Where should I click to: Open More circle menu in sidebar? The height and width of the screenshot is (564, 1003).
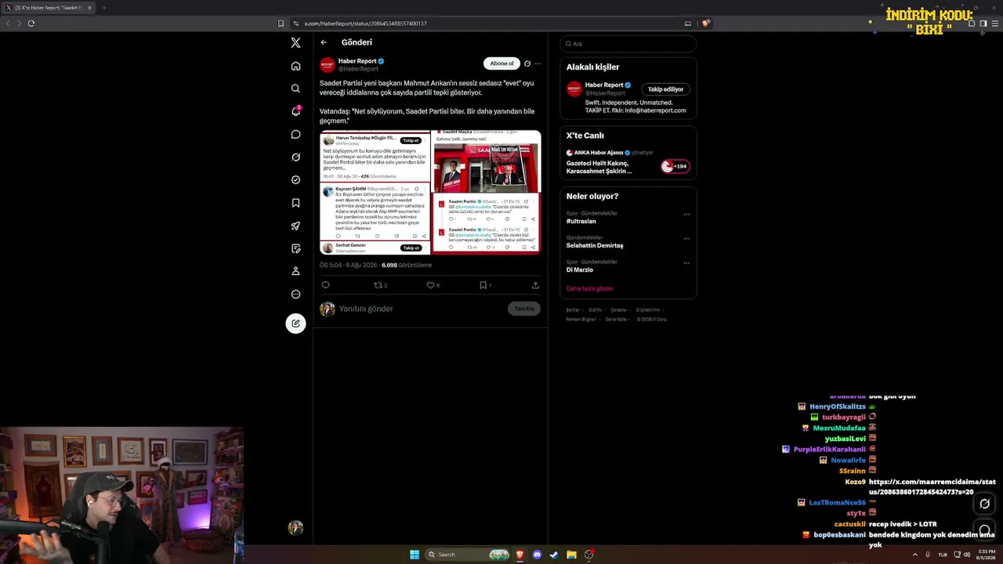(295, 294)
